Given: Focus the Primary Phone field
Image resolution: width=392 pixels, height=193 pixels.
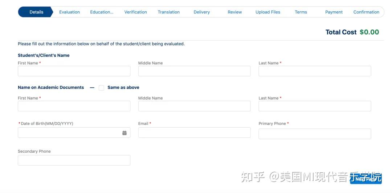Looking at the screenshot, I should (315, 134).
